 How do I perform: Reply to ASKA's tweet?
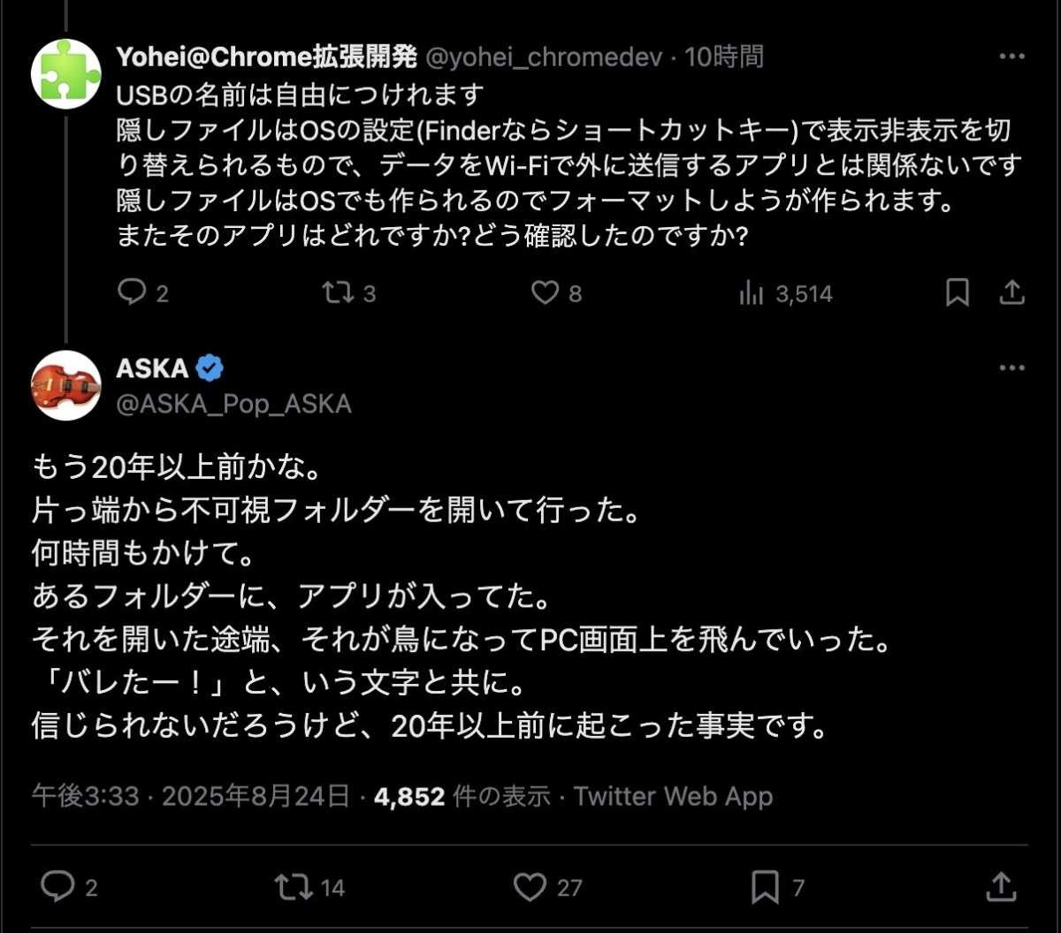(58, 886)
